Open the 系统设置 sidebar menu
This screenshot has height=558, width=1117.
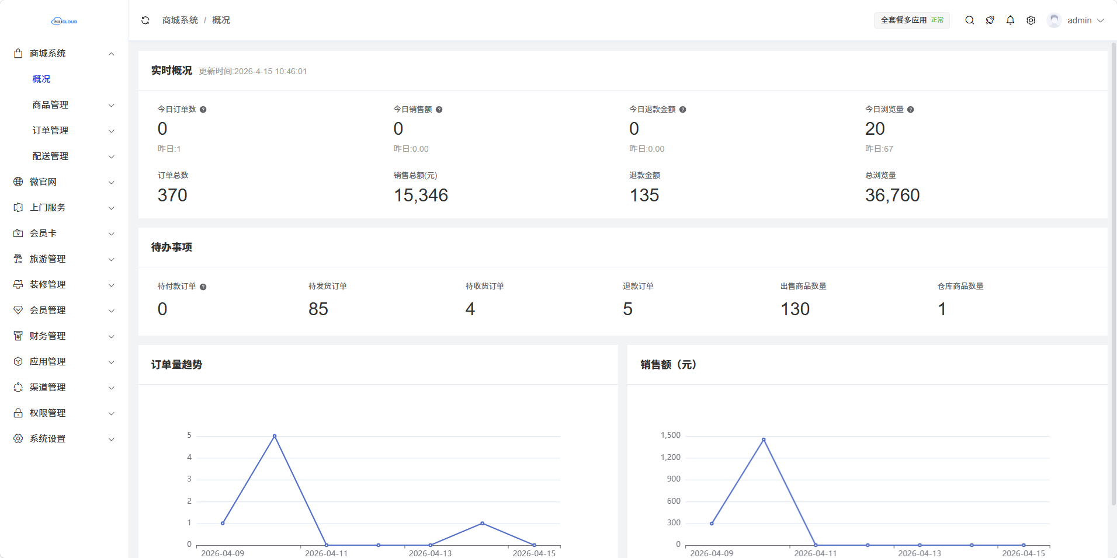64,439
